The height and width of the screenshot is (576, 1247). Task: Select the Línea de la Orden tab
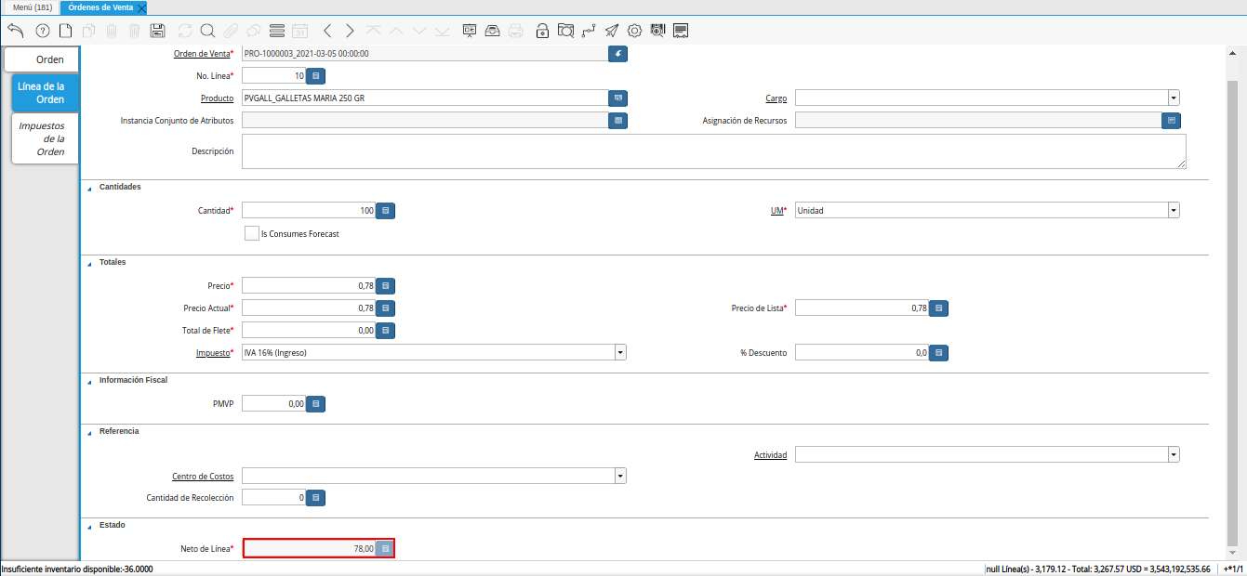[46, 93]
